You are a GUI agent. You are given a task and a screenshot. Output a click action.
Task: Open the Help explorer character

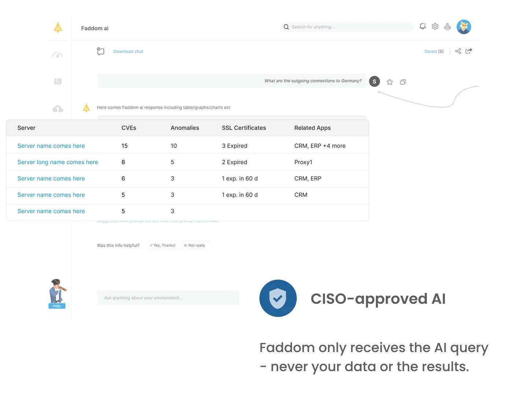tap(57, 294)
